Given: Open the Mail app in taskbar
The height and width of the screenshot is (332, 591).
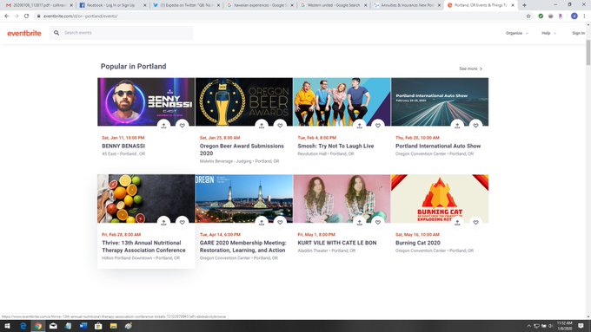Looking at the screenshot, I should pos(53,326).
